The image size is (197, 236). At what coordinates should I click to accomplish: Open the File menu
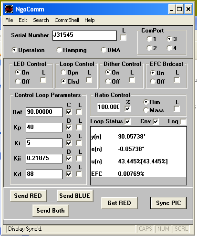9,20
